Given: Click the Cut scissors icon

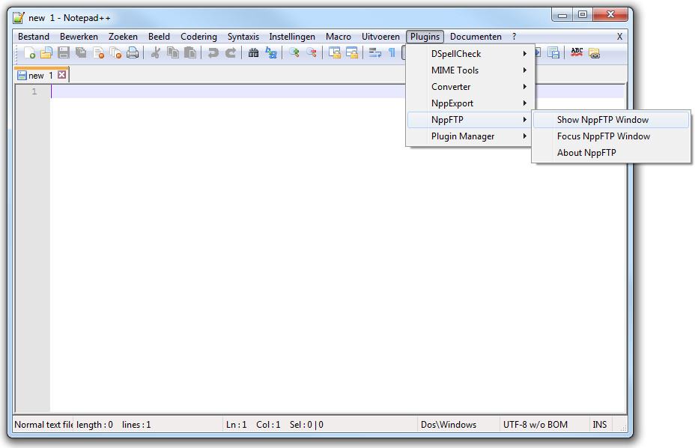Looking at the screenshot, I should pos(155,52).
